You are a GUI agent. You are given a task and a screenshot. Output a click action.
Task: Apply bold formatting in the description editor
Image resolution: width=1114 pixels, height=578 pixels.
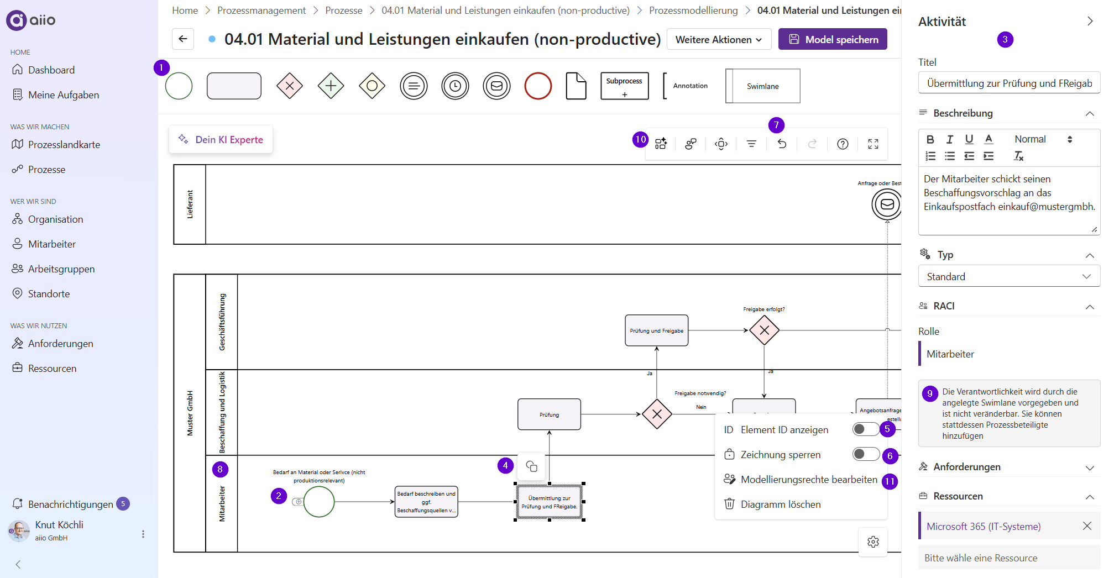(930, 139)
